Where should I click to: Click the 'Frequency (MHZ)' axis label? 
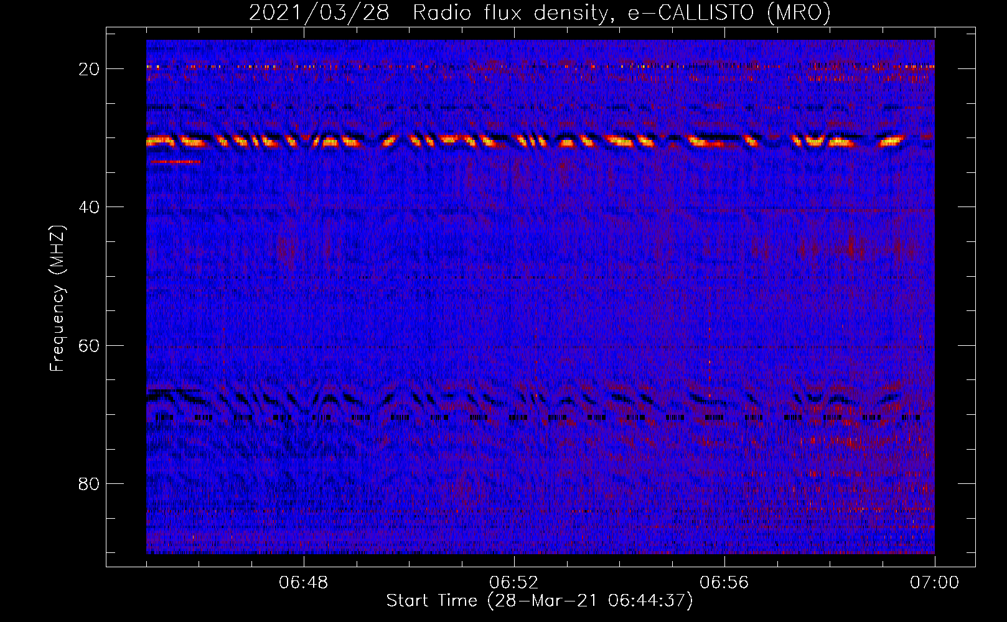tap(57, 299)
